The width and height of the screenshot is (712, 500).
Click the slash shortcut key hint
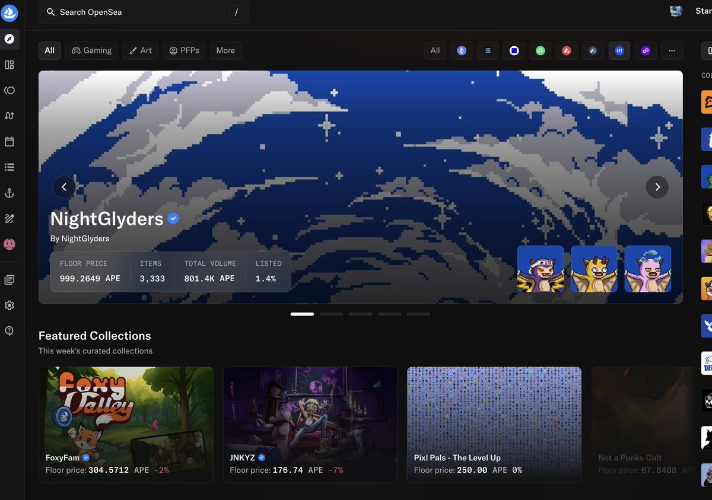(x=236, y=12)
